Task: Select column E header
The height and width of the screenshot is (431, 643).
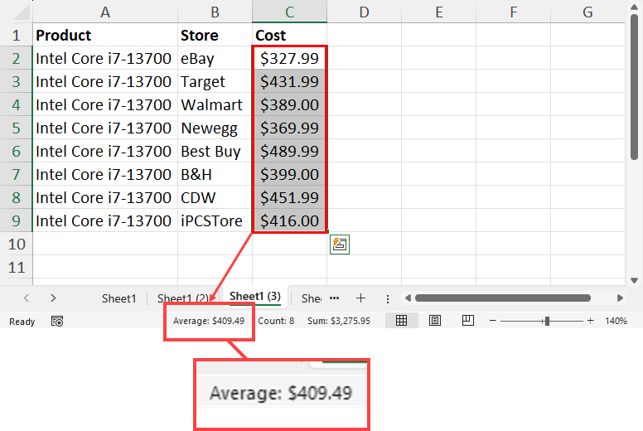Action: (439, 12)
